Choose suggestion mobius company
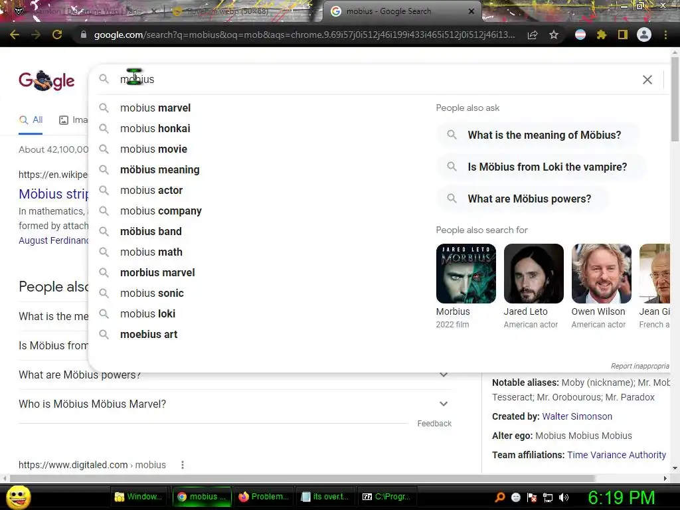The height and width of the screenshot is (510, 680). pyautogui.click(x=161, y=211)
